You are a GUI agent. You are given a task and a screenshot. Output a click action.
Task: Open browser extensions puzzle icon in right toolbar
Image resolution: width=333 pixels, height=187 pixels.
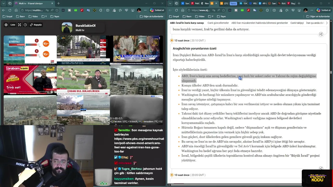coord(267,10)
